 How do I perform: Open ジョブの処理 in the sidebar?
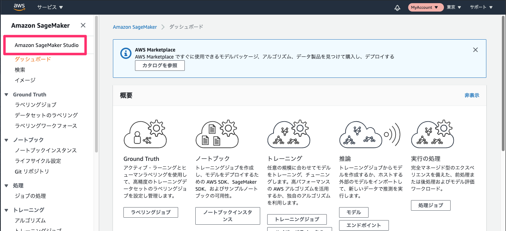(x=30, y=196)
